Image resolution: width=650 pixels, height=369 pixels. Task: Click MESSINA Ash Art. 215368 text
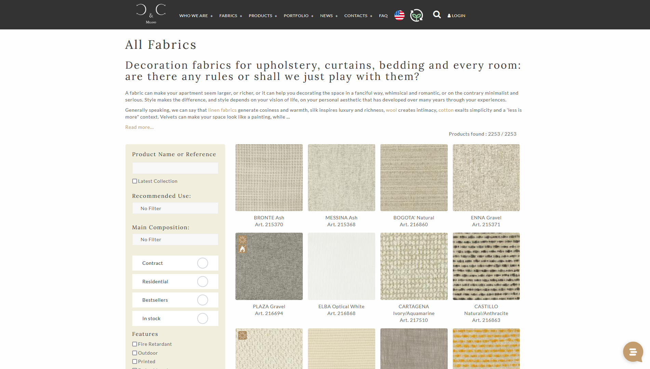point(341,221)
